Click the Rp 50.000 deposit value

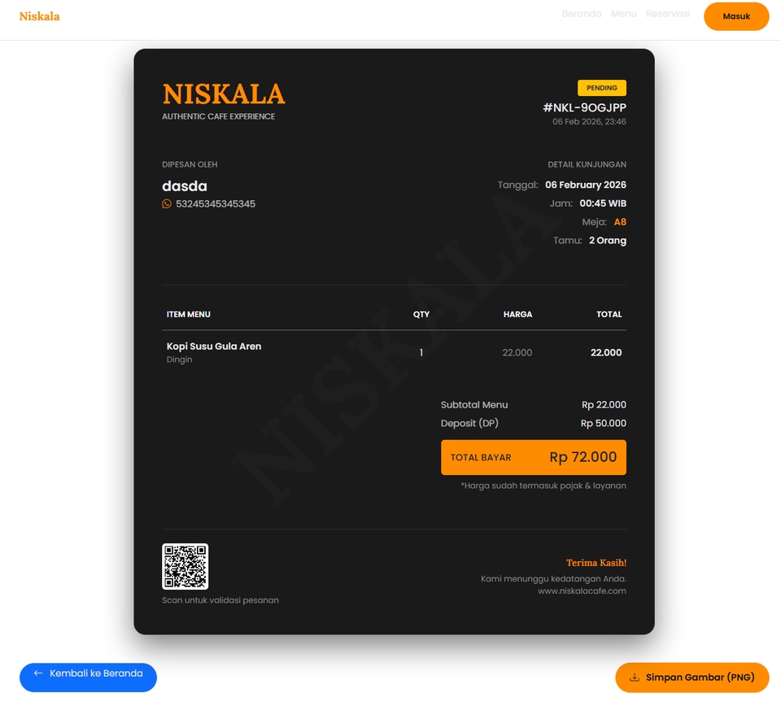point(603,423)
